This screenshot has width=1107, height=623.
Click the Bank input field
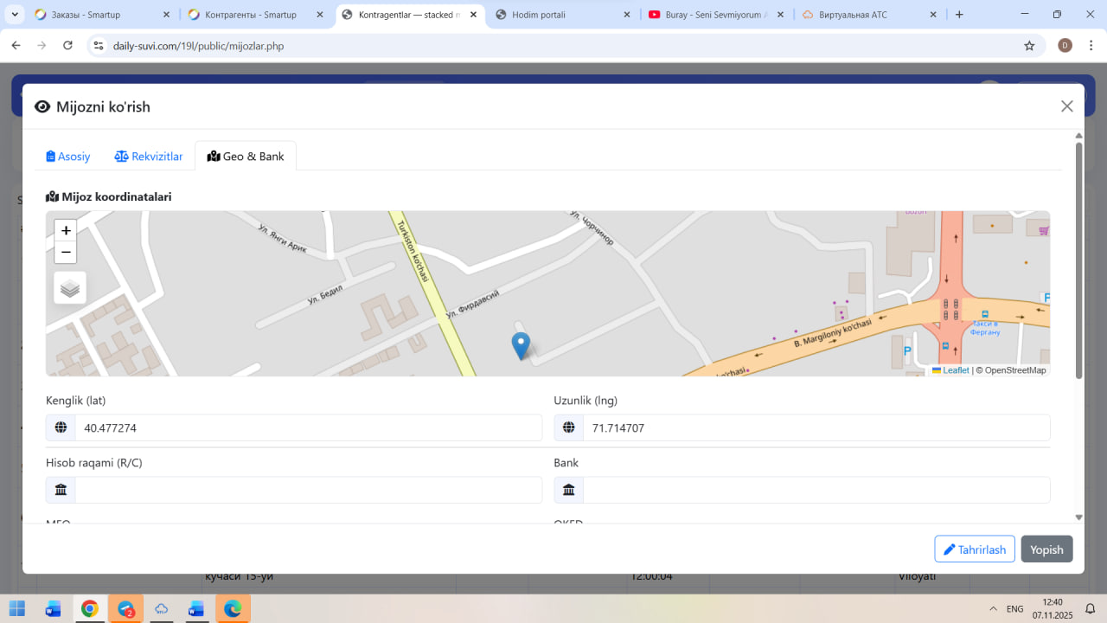click(816, 490)
